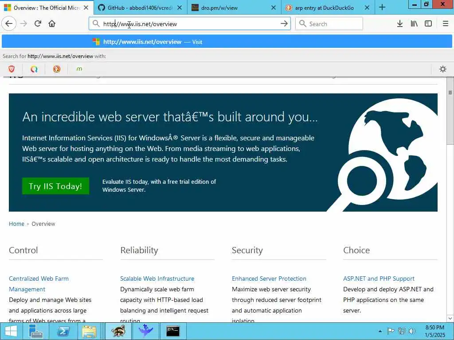Click the Try IIS Today! button
The height and width of the screenshot is (340, 454).
click(55, 186)
